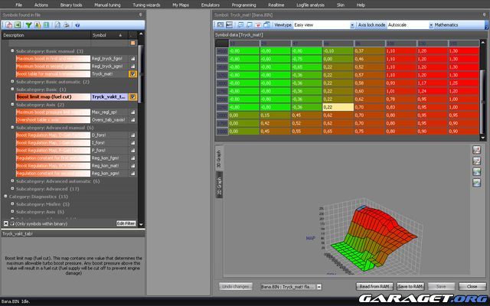This screenshot has height=306, width=490.
Task: Click the Save to RAM button
Action: point(410,285)
